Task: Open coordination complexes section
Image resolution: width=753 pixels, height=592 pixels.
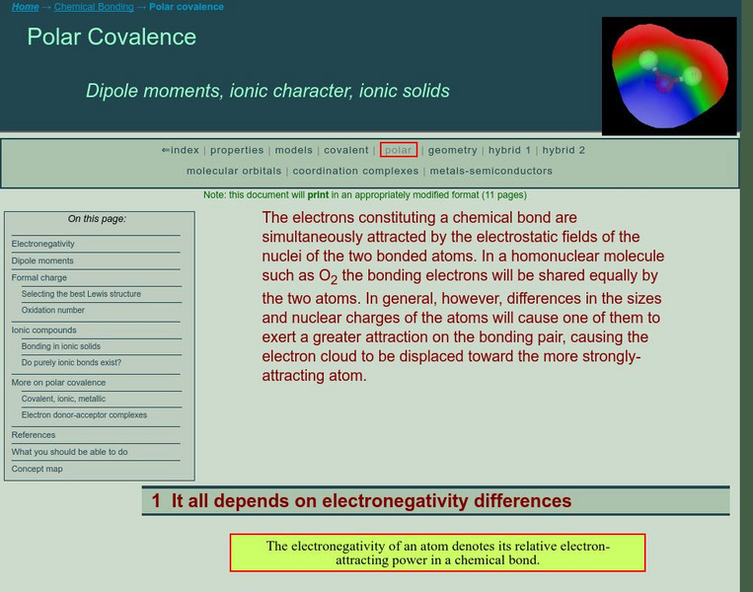Action: pos(355,171)
